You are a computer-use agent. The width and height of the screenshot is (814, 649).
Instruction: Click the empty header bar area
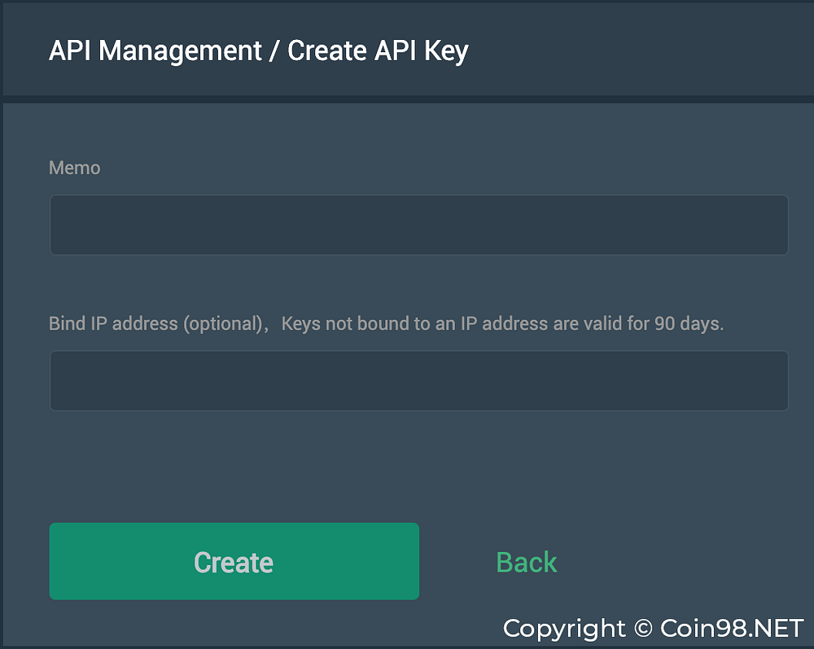click(643, 50)
